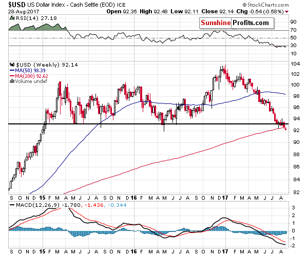The width and height of the screenshot is (308, 256).
Task: Open the StockCharts.com copyright link
Action: coord(265,5)
